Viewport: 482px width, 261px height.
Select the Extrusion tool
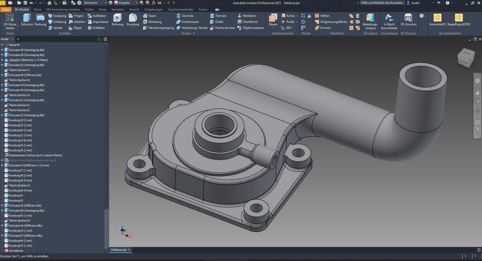[27, 20]
